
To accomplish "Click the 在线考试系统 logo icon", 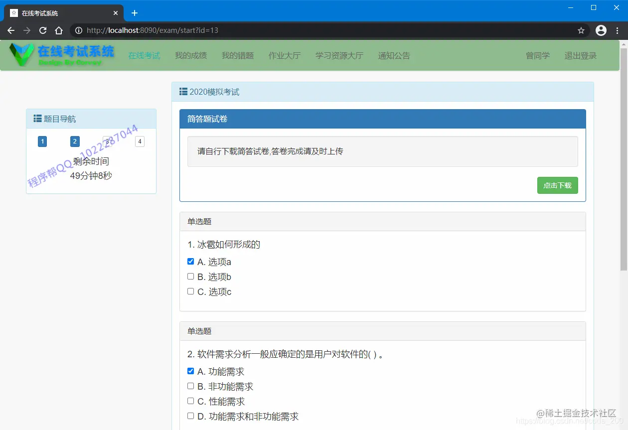I will point(21,55).
